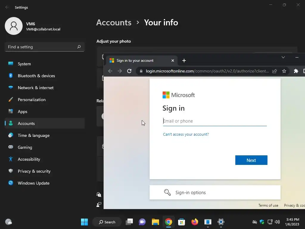Click the Accounts breadcrumb link
The image size is (305, 229).
click(x=114, y=23)
